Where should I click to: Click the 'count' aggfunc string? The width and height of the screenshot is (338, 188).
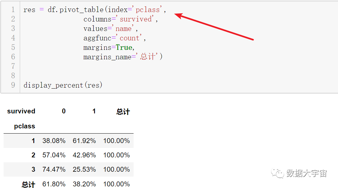pos(130,38)
